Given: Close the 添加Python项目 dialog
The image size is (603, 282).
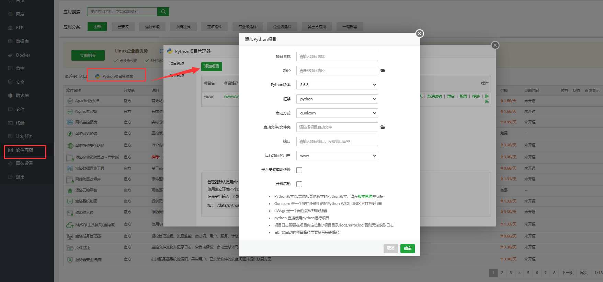Looking at the screenshot, I should pos(419,34).
